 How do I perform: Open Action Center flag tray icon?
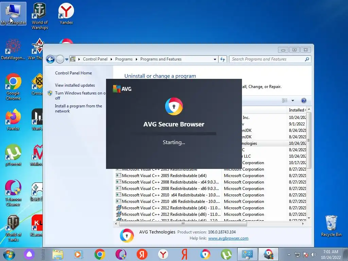(x=306, y=255)
